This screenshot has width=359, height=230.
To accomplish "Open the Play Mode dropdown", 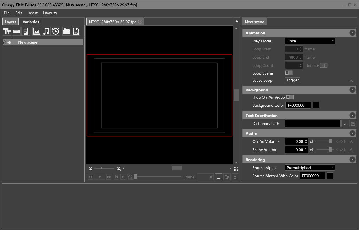I will tap(310, 41).
